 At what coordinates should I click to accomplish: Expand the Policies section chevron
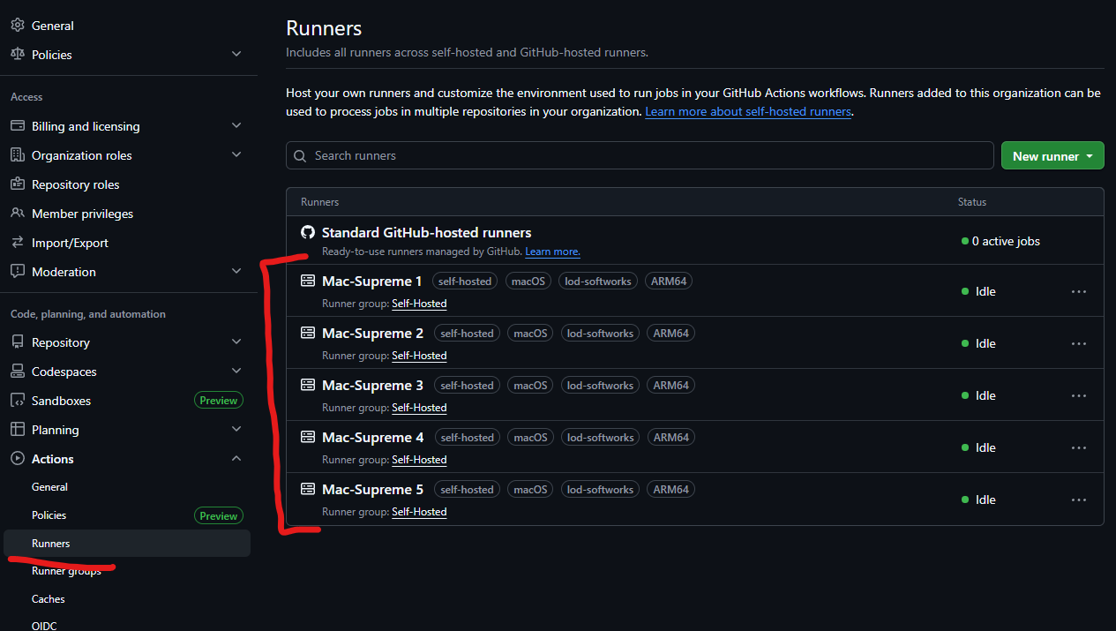click(x=236, y=54)
